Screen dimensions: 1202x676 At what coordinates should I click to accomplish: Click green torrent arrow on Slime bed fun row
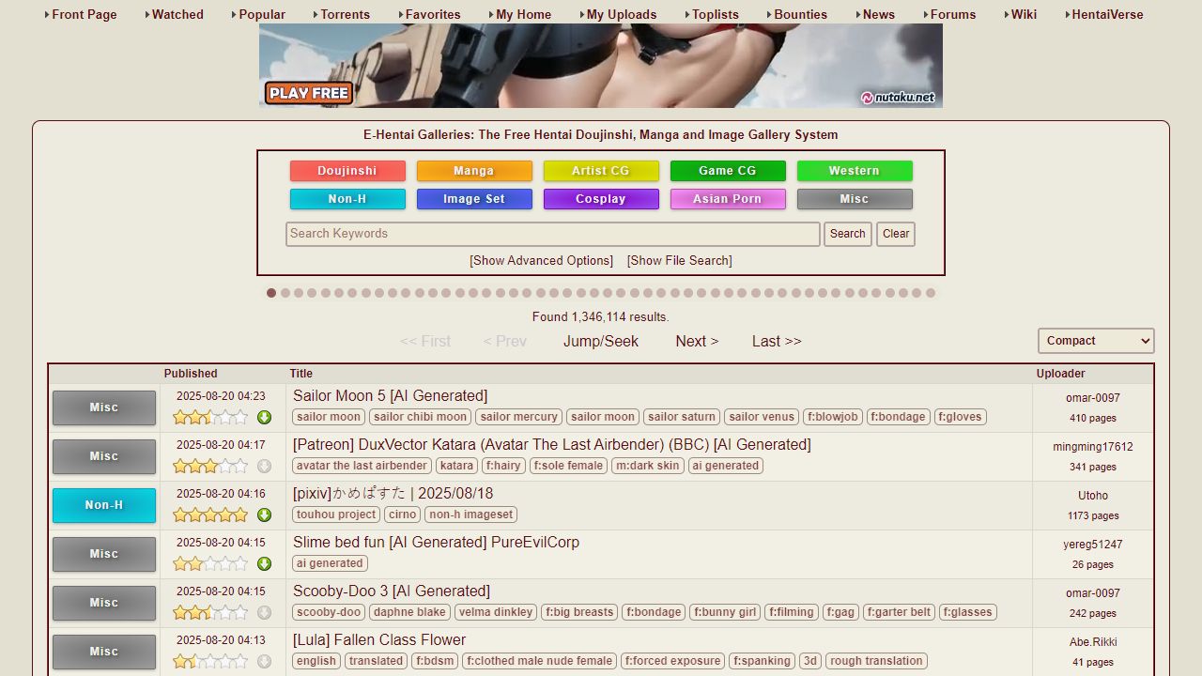coord(264,563)
